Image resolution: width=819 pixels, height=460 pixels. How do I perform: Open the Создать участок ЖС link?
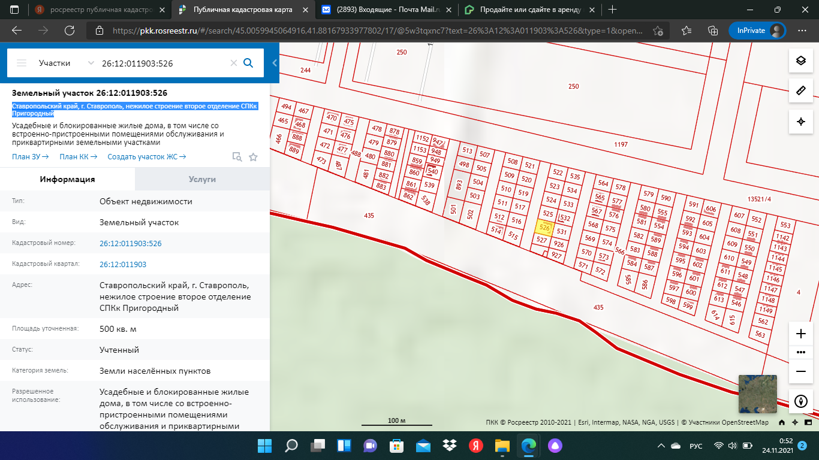147,157
